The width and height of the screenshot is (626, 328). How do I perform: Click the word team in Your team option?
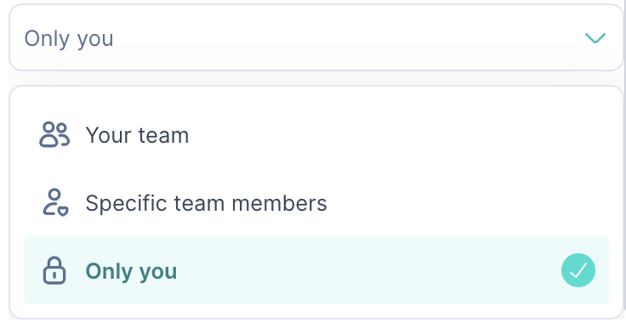point(163,135)
